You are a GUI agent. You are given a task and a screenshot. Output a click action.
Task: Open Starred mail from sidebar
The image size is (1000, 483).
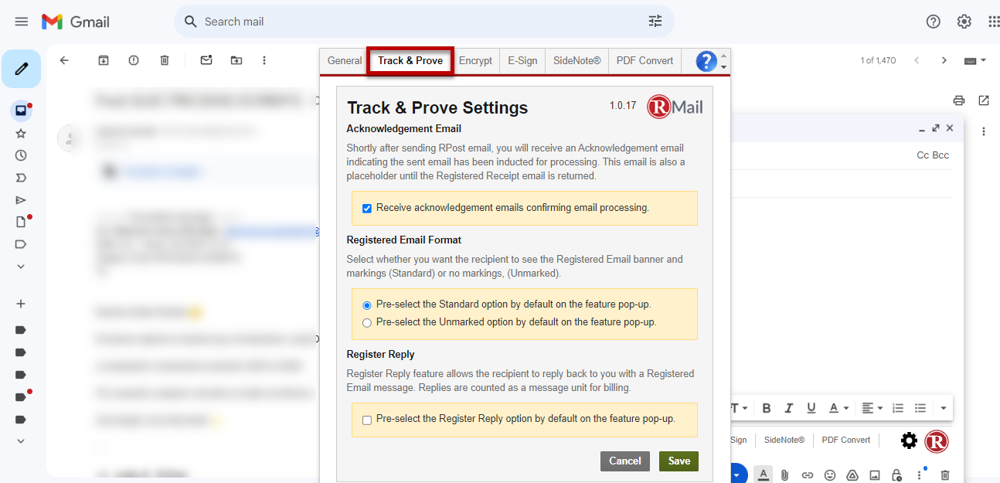point(21,133)
